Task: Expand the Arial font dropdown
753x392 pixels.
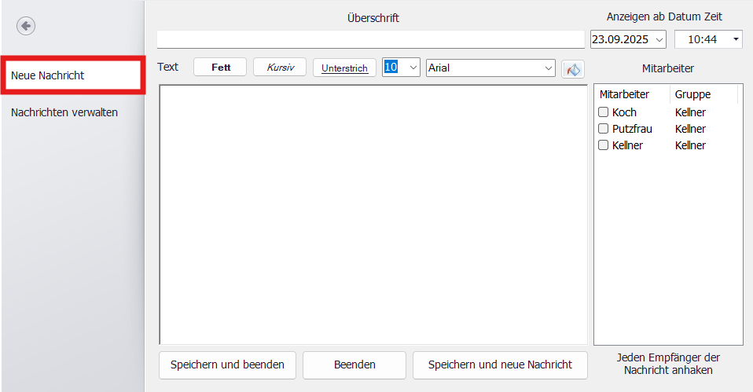Action: point(549,68)
